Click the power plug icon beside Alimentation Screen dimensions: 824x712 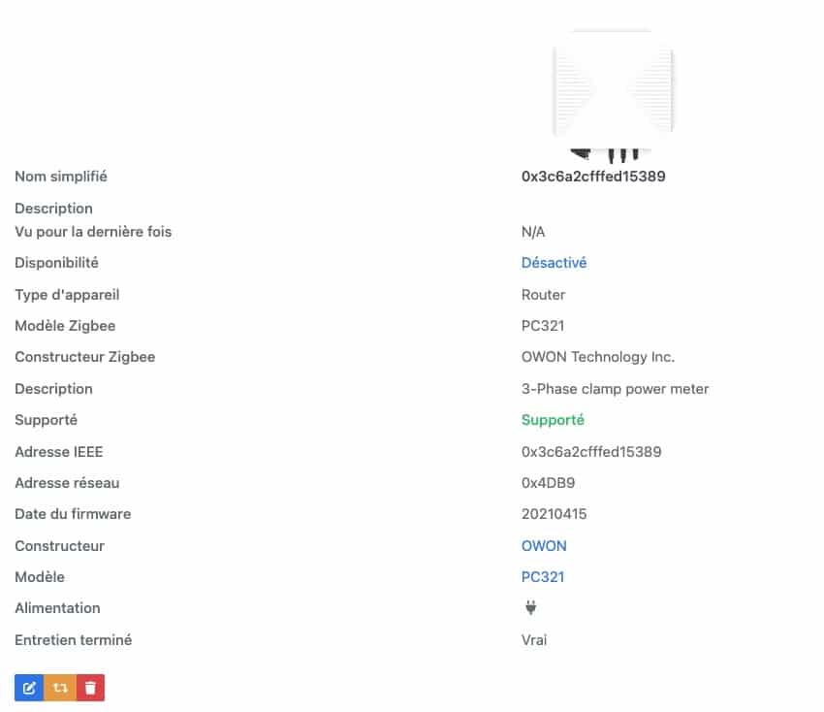coord(531,608)
